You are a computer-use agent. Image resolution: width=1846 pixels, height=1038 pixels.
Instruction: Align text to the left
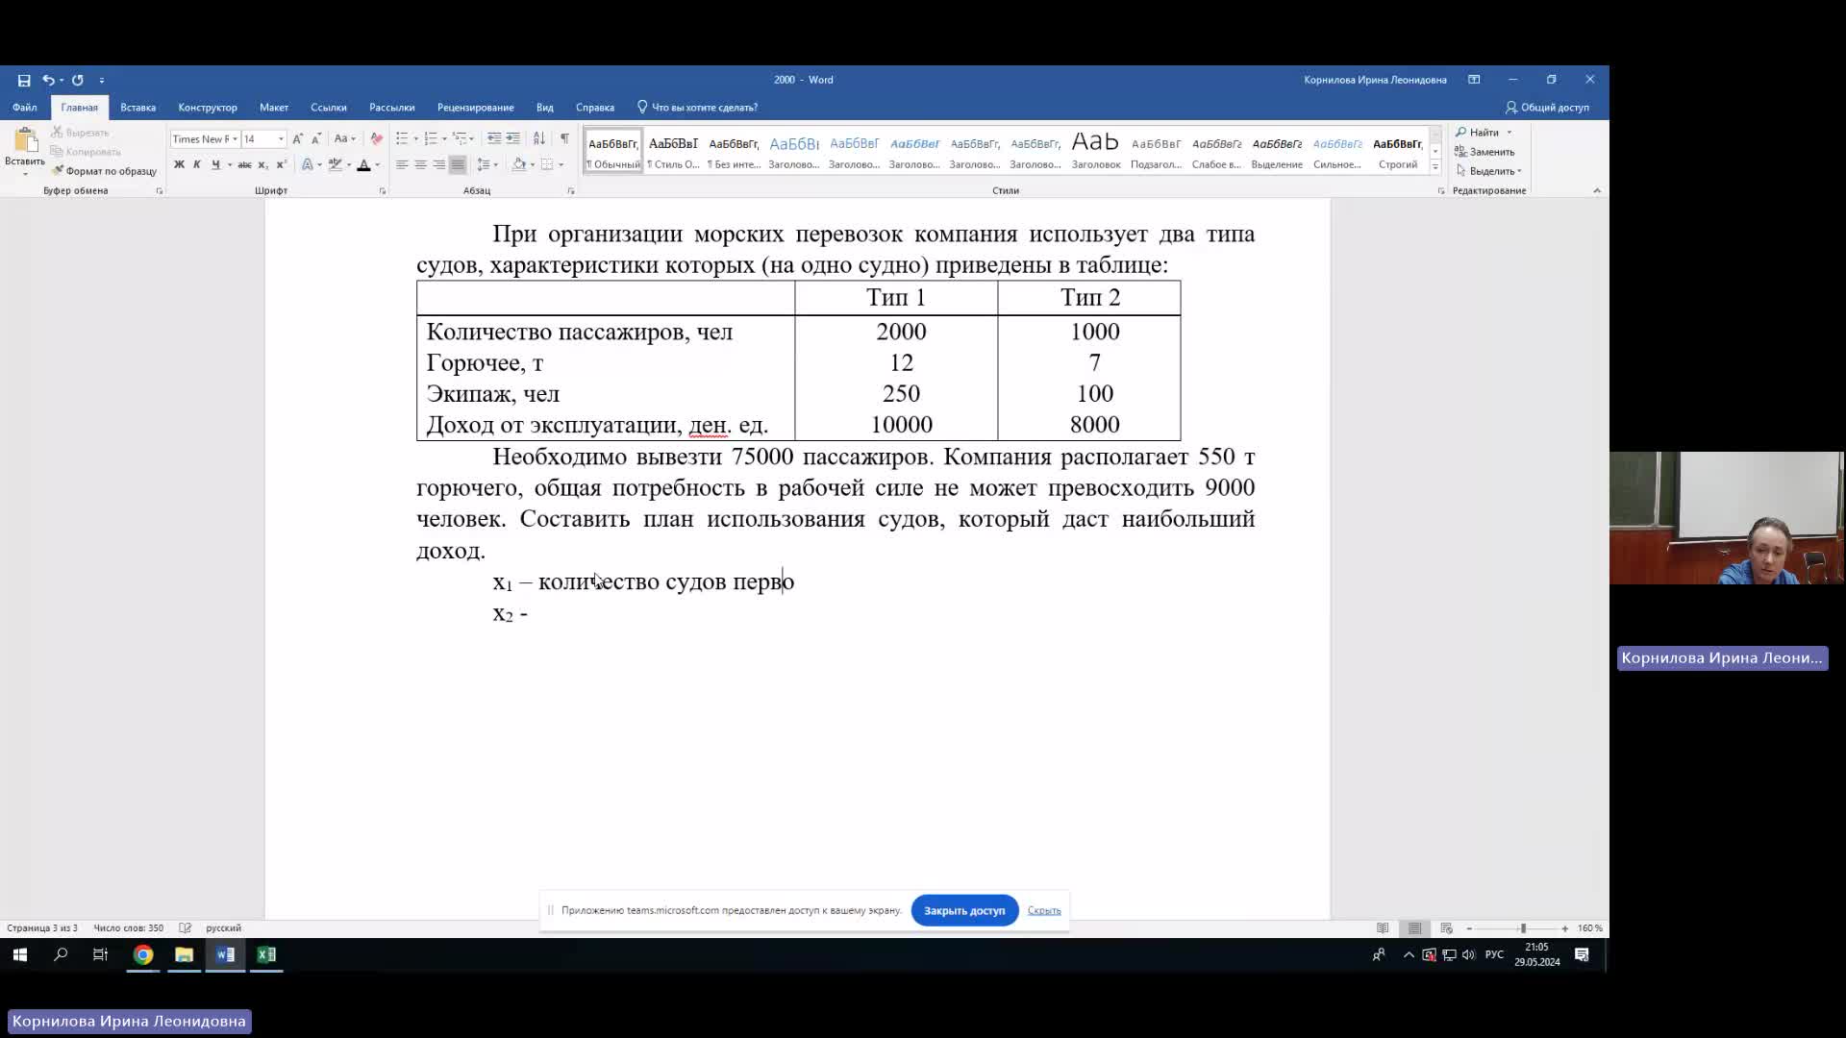click(x=402, y=164)
